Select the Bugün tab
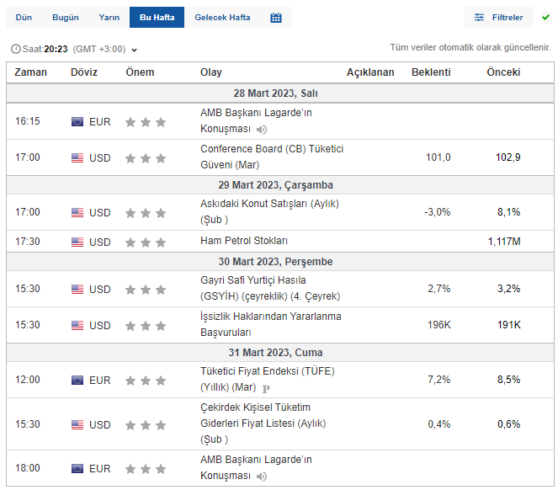 point(66,18)
